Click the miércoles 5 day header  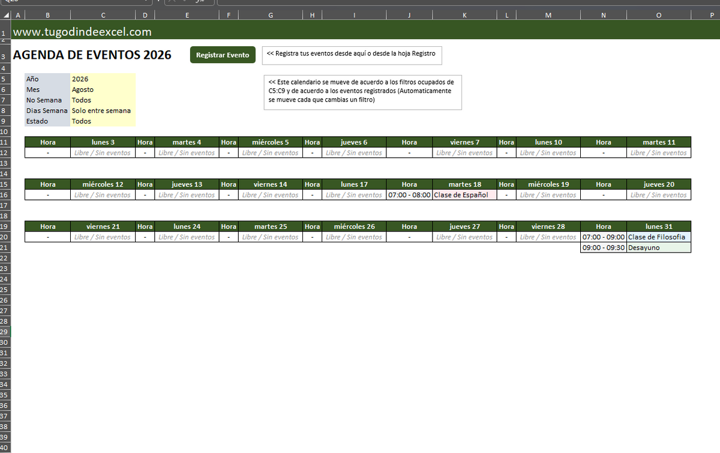tap(271, 142)
